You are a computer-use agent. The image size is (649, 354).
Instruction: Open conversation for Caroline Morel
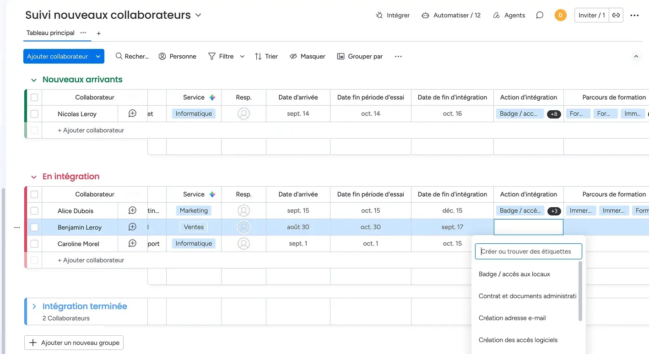[x=132, y=243]
